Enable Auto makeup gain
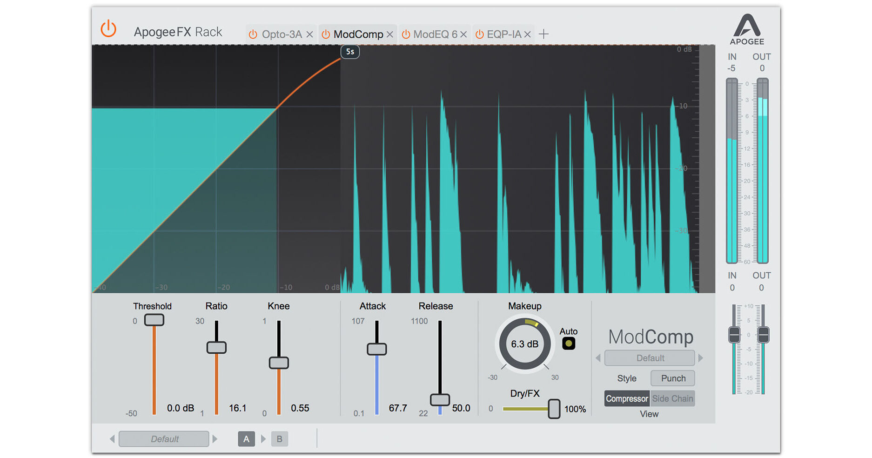The height and width of the screenshot is (458, 872). click(569, 343)
